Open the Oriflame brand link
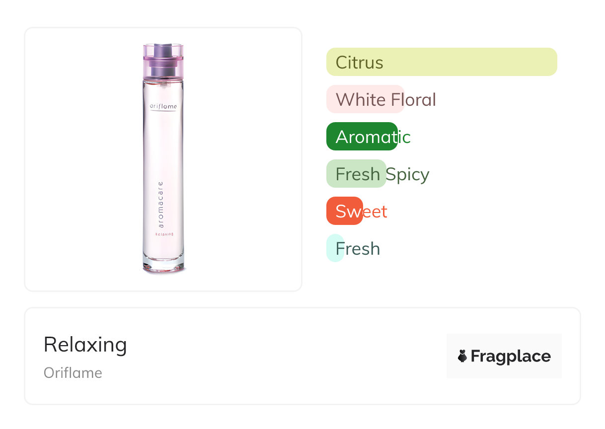This screenshot has width=605, height=429. [73, 373]
